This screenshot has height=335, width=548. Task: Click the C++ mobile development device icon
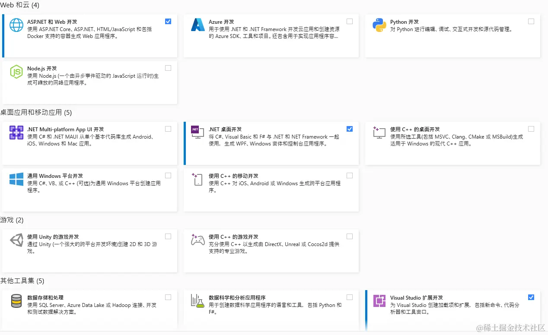tap(198, 179)
